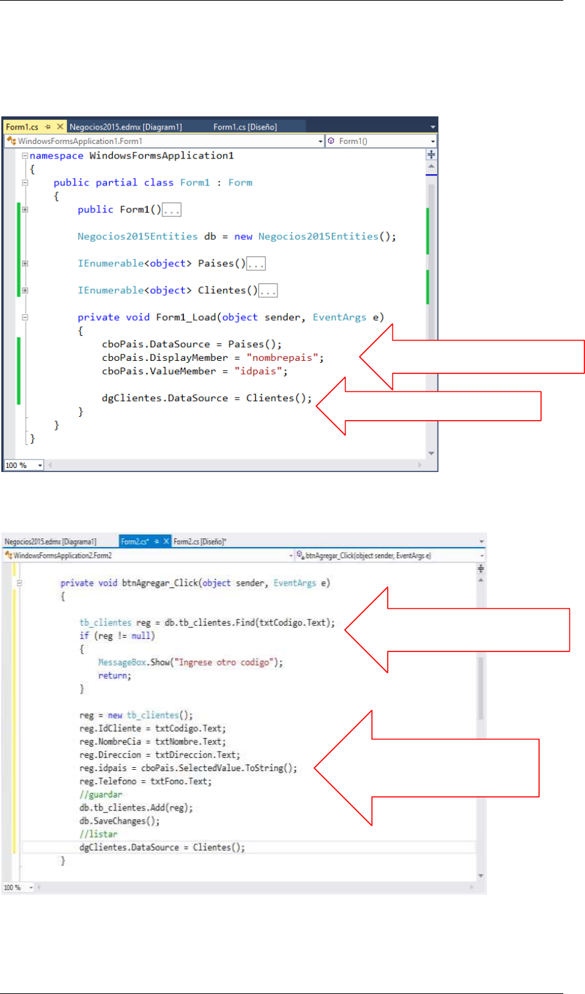Viewport: 585px width, 994px height.
Task: Pin the Form2.cs* tab
Action: tap(156, 541)
